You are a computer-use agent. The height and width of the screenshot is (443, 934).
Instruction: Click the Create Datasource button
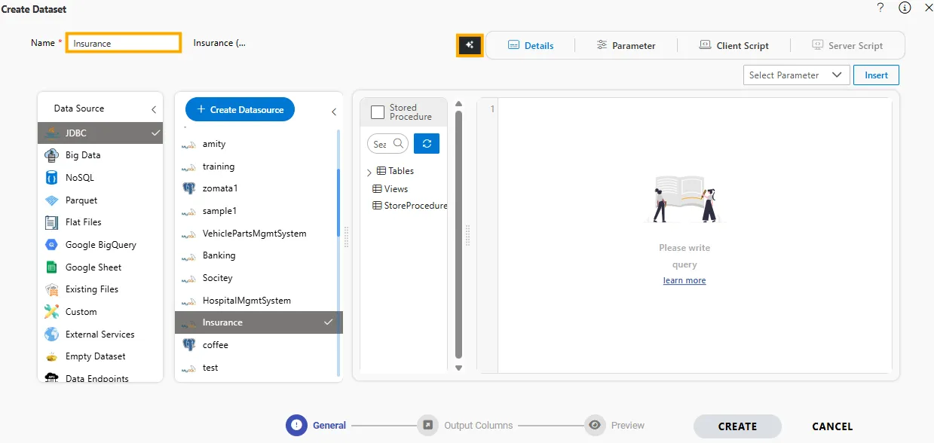pos(240,110)
